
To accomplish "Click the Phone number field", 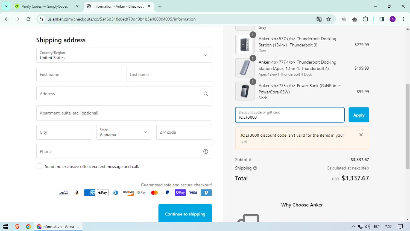I will click(124, 151).
